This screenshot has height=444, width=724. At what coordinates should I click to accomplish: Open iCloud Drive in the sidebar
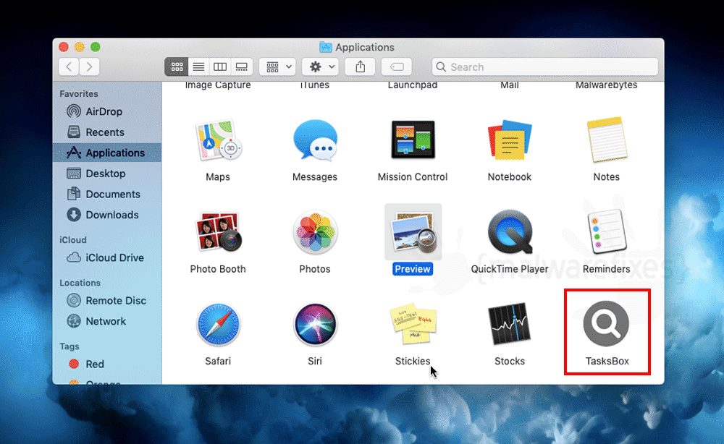[107, 257]
